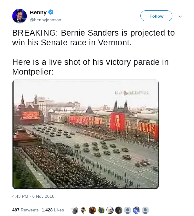View the 1,428 Likes list
This screenshot has width=194, height=216.
[53, 210]
